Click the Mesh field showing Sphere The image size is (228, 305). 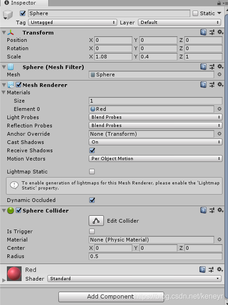point(151,75)
